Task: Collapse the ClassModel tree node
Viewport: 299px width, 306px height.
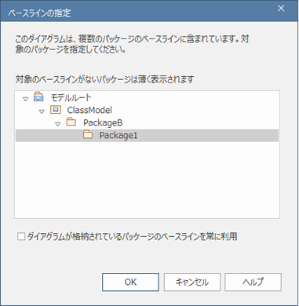Action: point(42,111)
